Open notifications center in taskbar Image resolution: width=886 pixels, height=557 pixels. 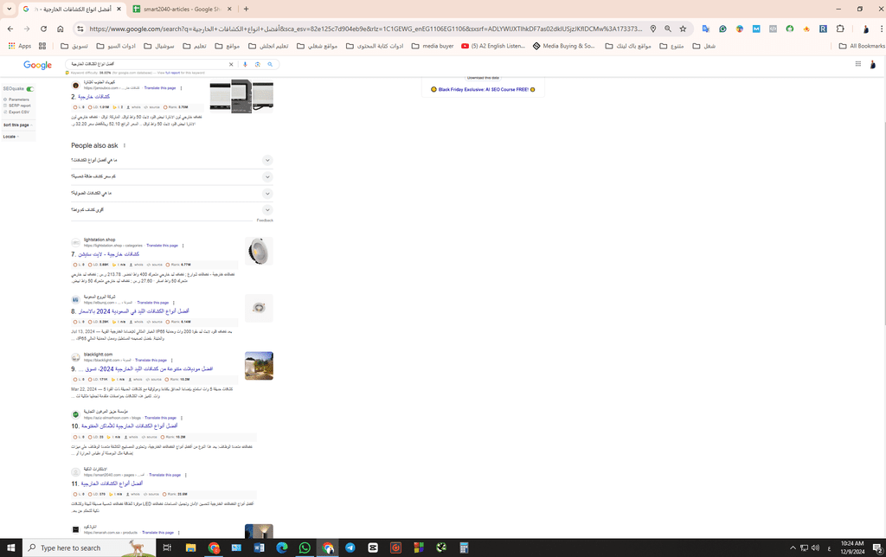pos(877,547)
